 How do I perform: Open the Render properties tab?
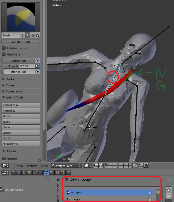click(13, 172)
